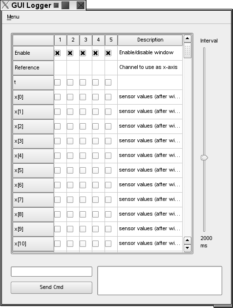Image resolution: width=233 pixels, height=308 pixels.
Task: Disable window 3 in Enable row
Action: click(83, 53)
